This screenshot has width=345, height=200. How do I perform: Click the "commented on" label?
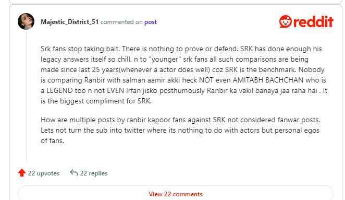tap(121, 22)
